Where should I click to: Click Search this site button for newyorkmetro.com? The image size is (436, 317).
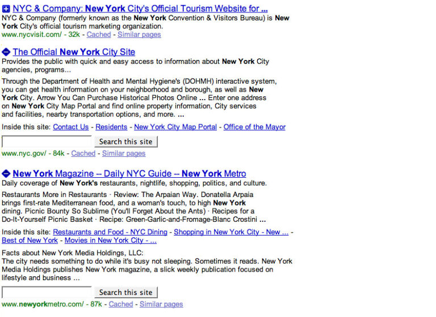pos(126,292)
